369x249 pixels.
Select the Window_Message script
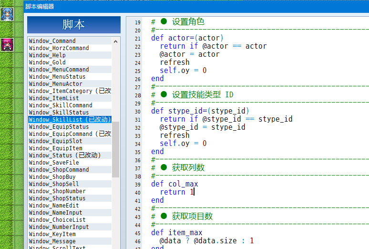pos(70,241)
